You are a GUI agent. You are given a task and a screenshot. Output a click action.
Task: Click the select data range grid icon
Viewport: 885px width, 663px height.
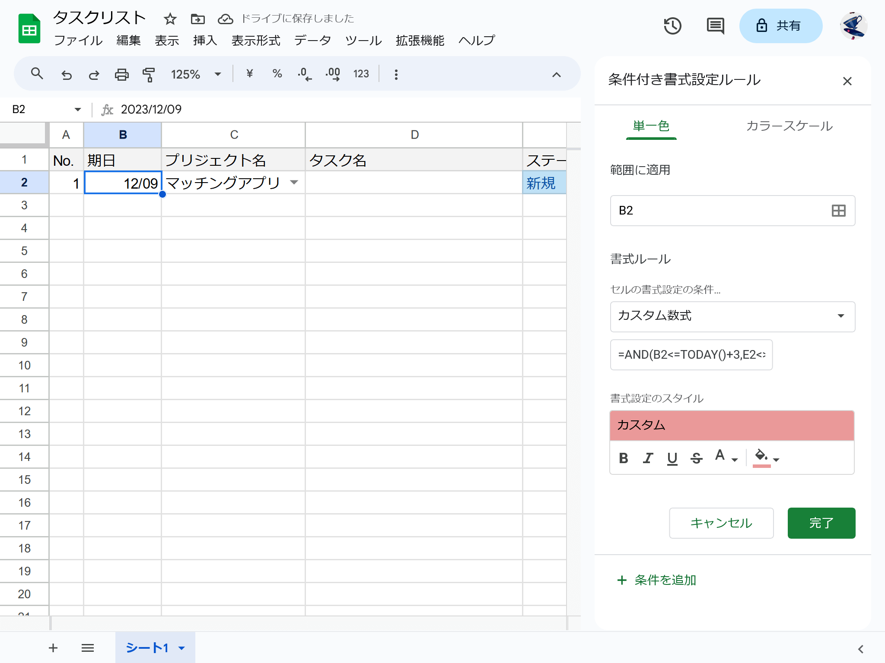[838, 211]
